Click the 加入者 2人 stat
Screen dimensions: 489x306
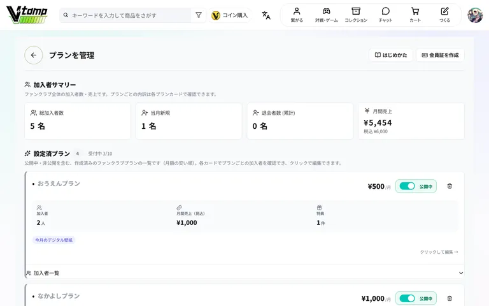coord(42,215)
